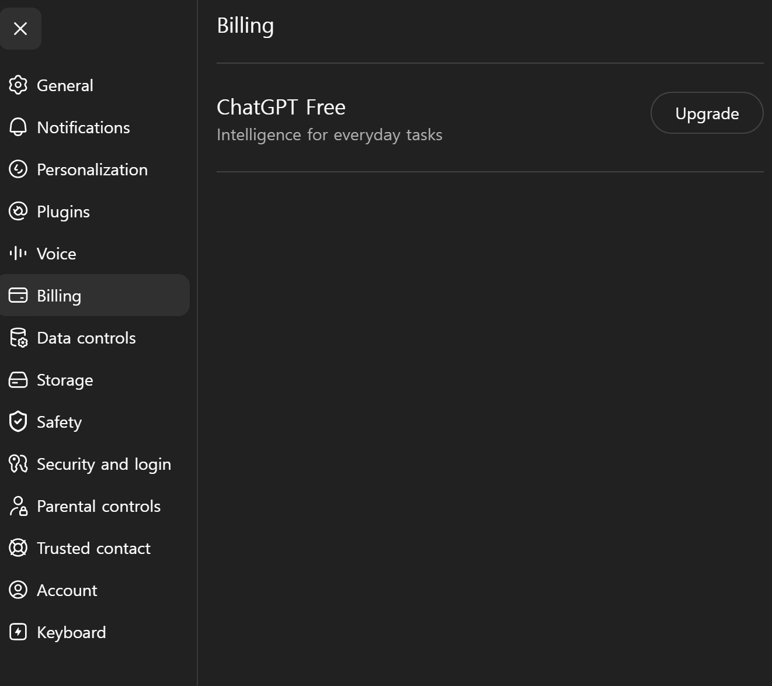Select the Voice settings tab
The image size is (772, 686).
pos(95,254)
